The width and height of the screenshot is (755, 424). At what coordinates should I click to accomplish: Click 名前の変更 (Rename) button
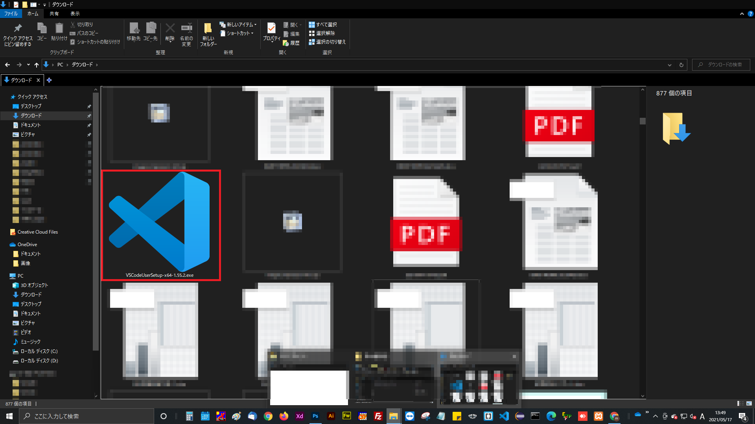click(x=186, y=35)
